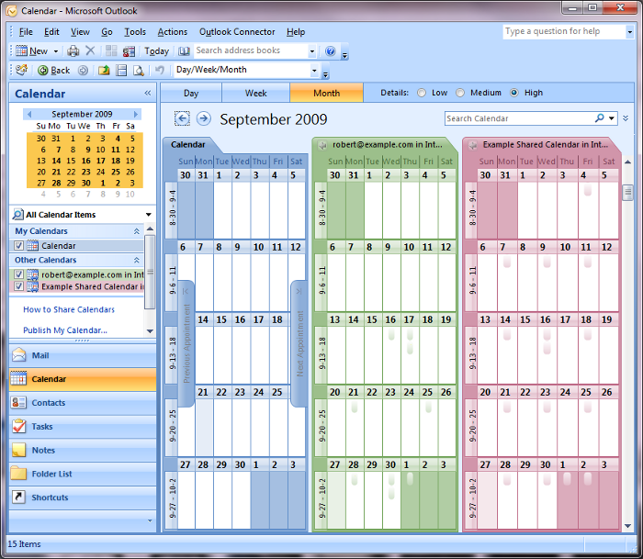Open the Day/Week/Month view dropdown
Image resolution: width=643 pixels, height=559 pixels.
pyautogui.click(x=314, y=71)
